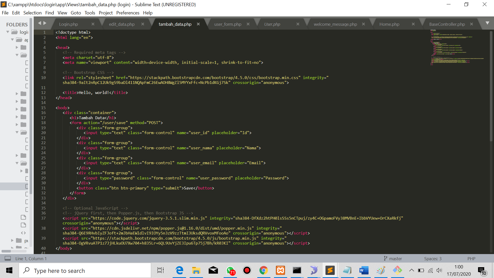The width and height of the screenshot is (494, 278).
Task: Change indentation via Spaces: 3
Action: (x=433, y=258)
